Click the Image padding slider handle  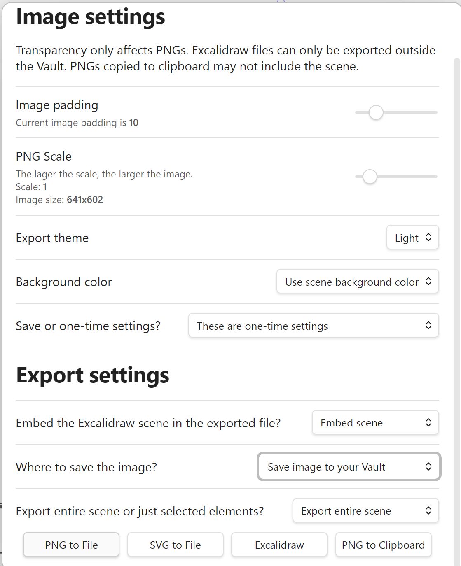[x=376, y=112]
